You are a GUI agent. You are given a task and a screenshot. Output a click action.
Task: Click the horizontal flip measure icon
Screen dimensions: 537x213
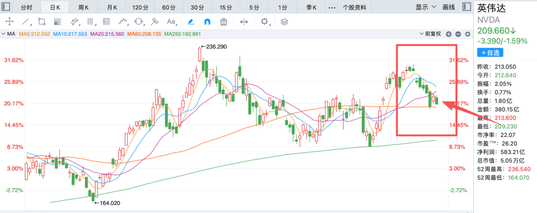(244, 22)
